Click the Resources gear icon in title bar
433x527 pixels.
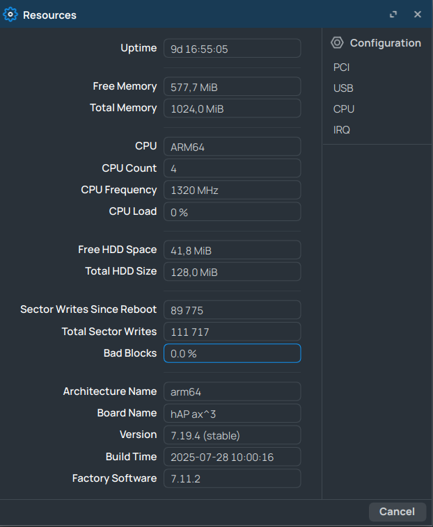(x=10, y=15)
